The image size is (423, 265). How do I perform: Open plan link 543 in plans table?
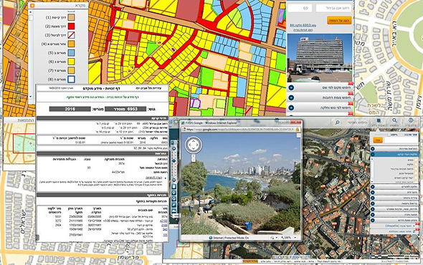(x=165, y=229)
